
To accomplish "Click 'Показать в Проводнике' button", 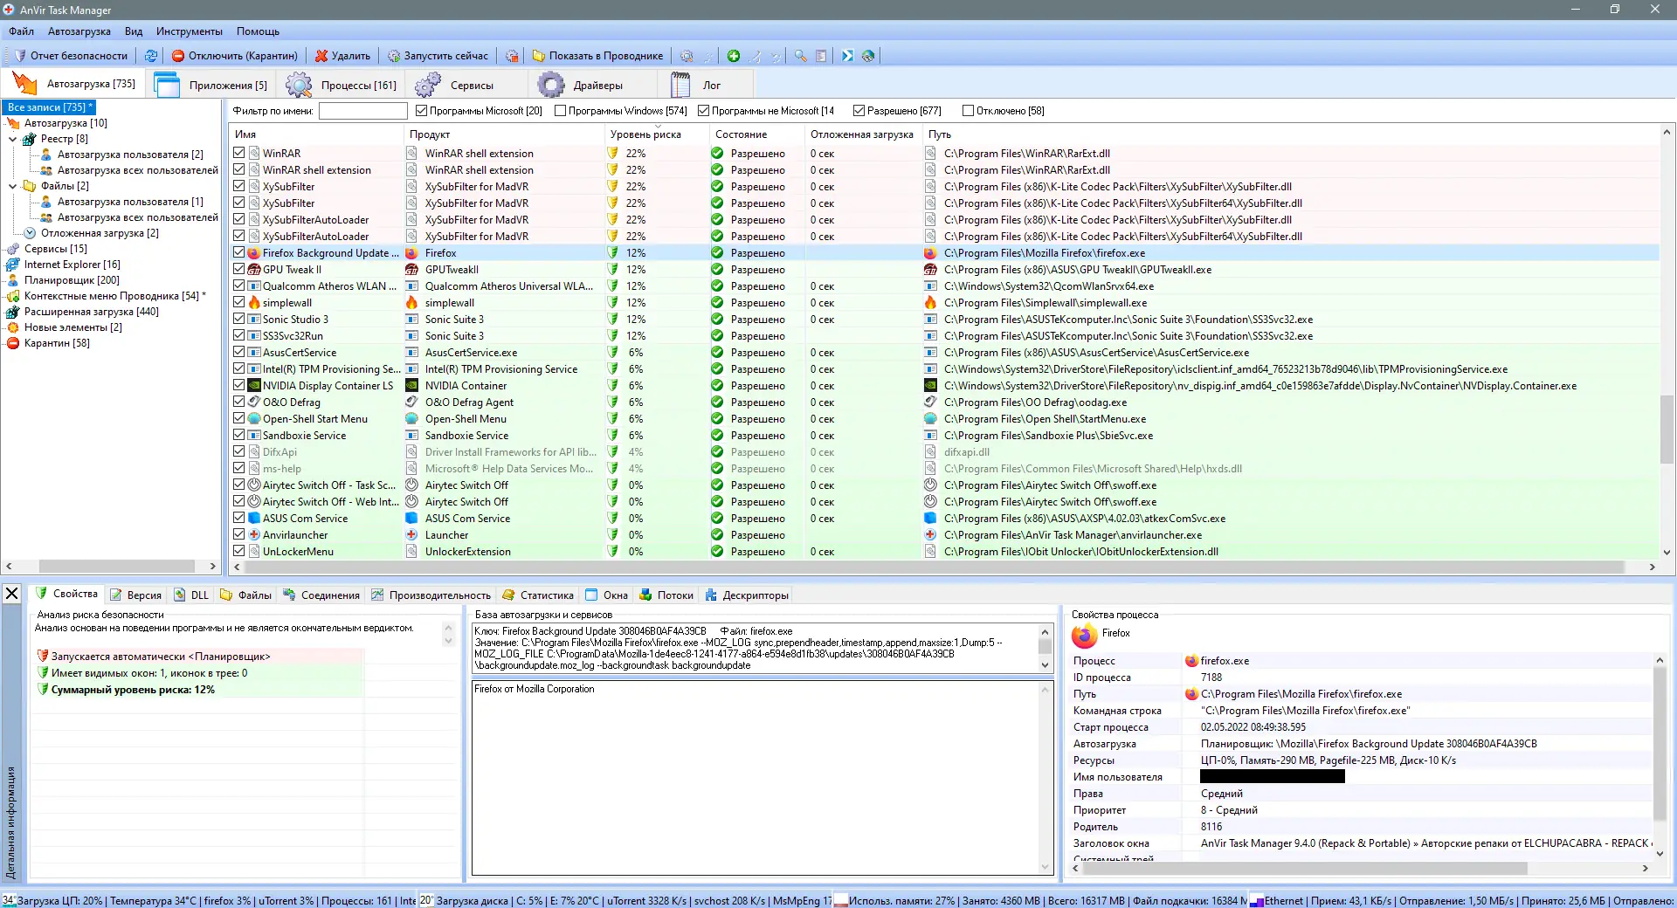I will point(598,56).
